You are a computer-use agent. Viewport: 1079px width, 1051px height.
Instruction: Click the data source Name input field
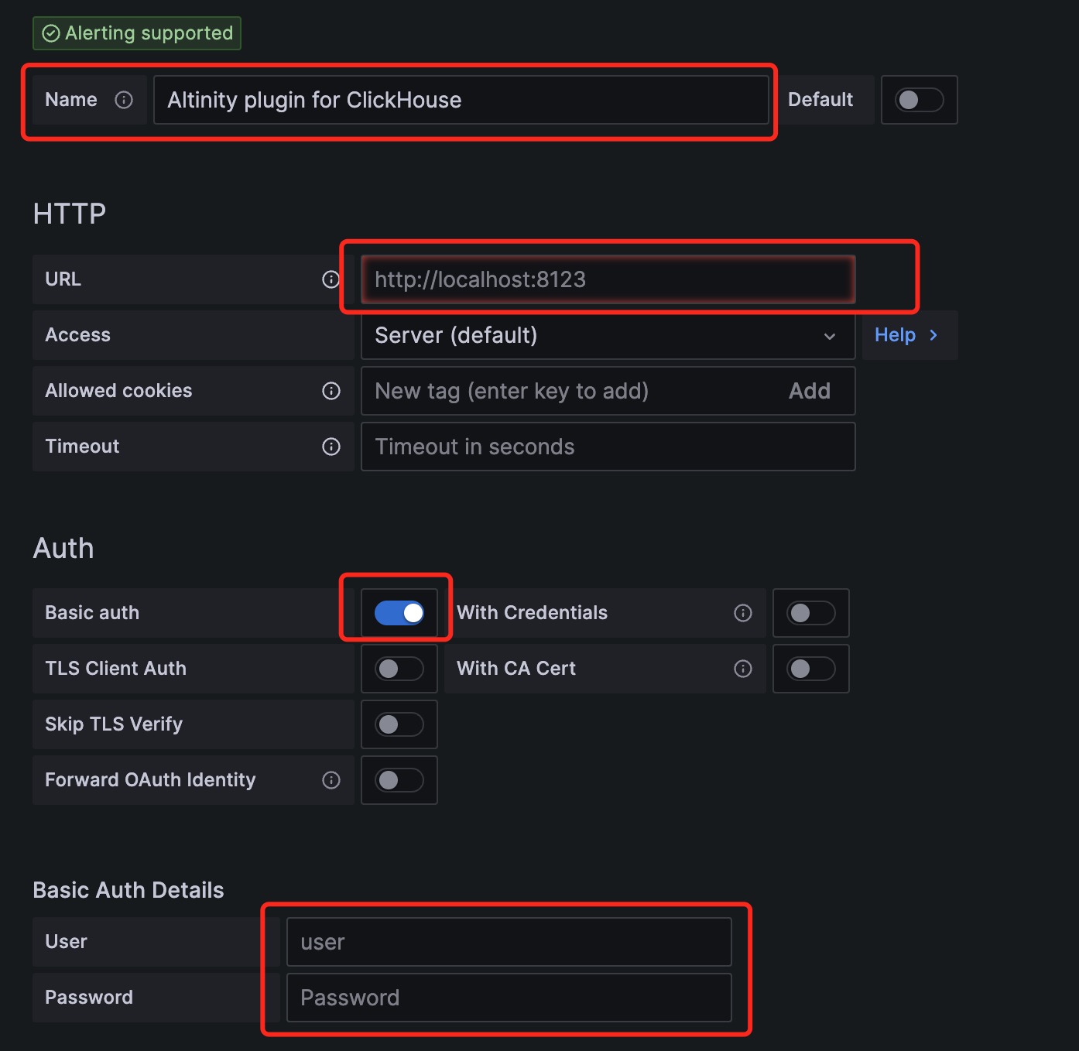click(x=461, y=100)
